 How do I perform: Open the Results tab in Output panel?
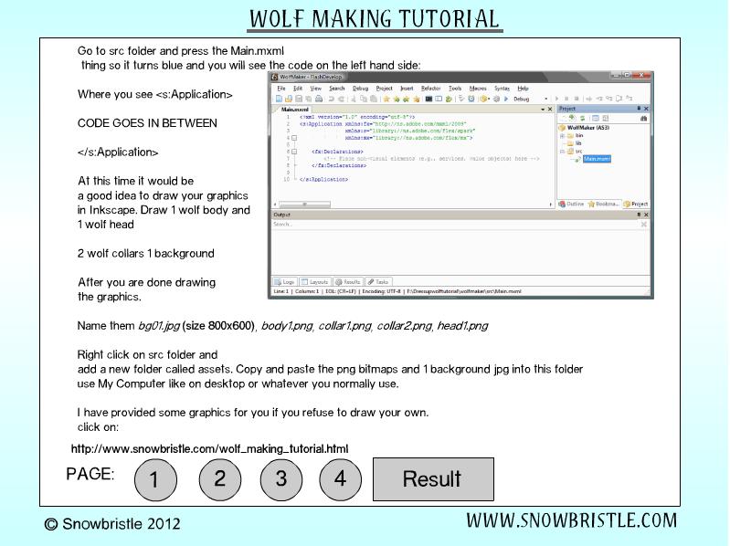(x=348, y=282)
